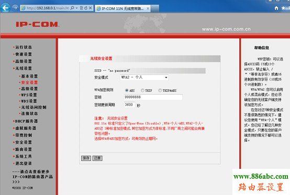Open 高级设置 top-level sidebar item

pos(24,61)
